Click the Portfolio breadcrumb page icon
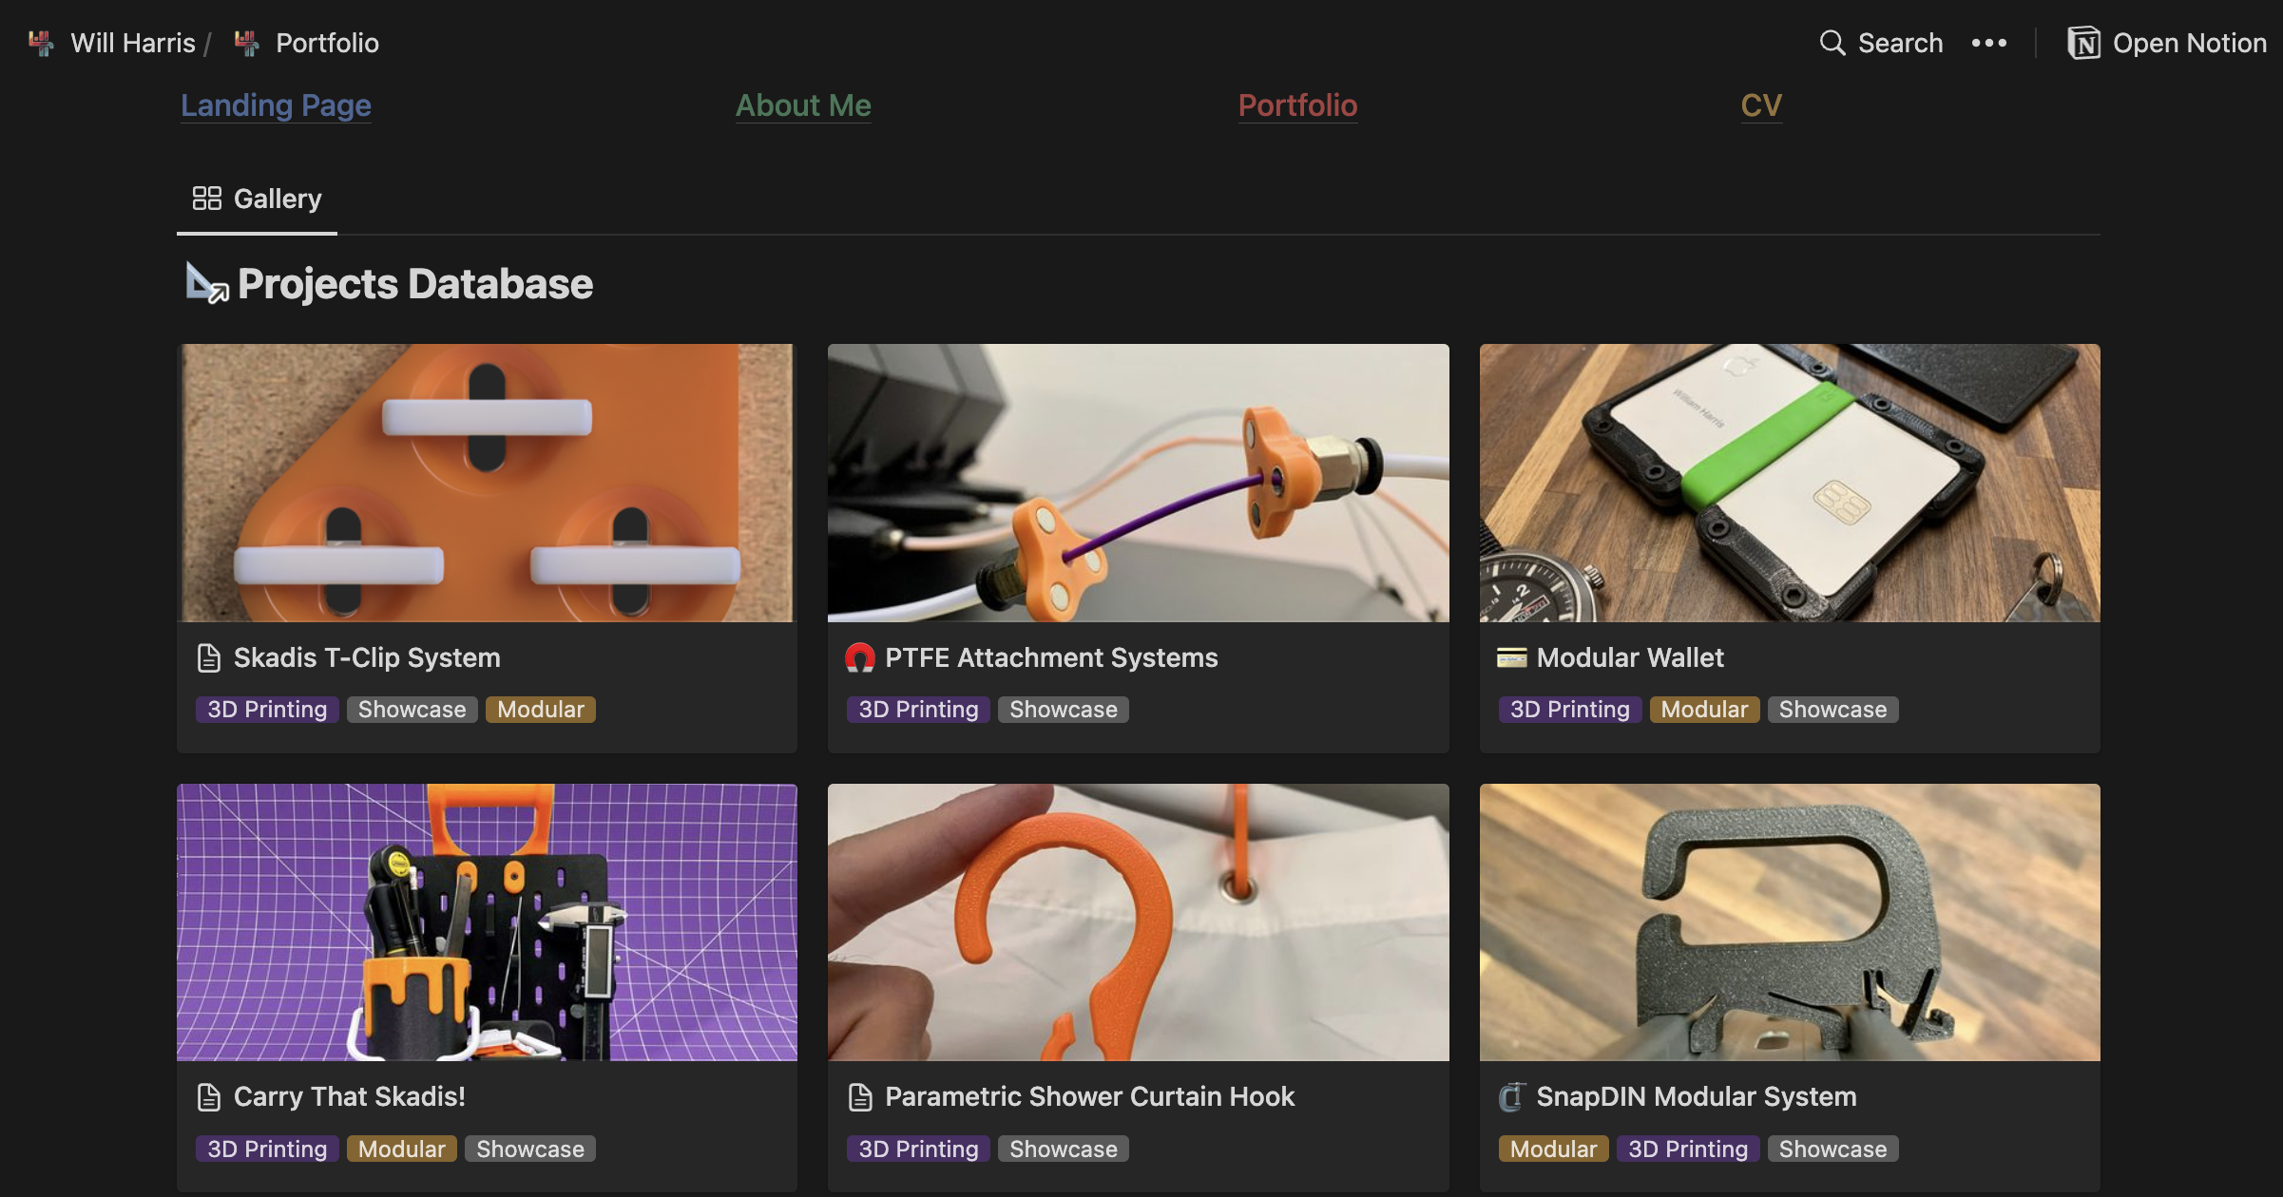Screen dimensions: 2283x1197 (247, 43)
